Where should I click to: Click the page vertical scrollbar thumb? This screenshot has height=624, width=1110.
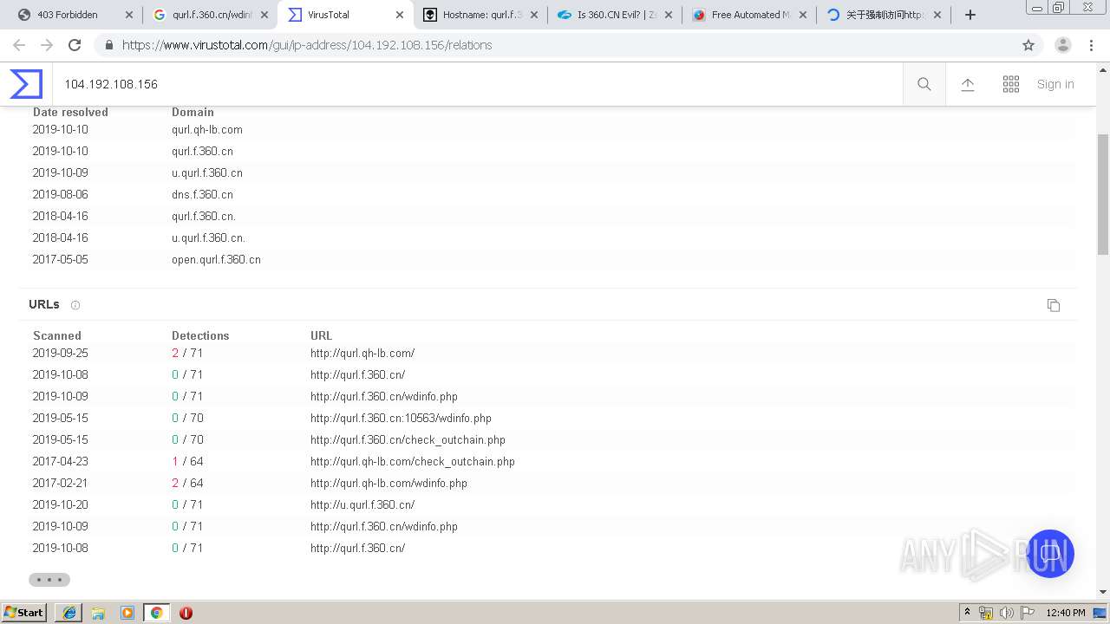tap(1103, 192)
